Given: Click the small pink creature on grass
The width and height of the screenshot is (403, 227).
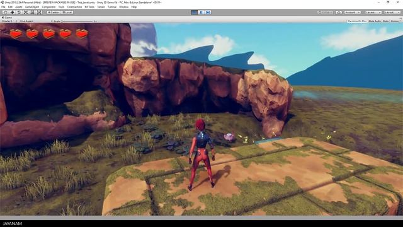Looking at the screenshot, I should pos(229,137).
